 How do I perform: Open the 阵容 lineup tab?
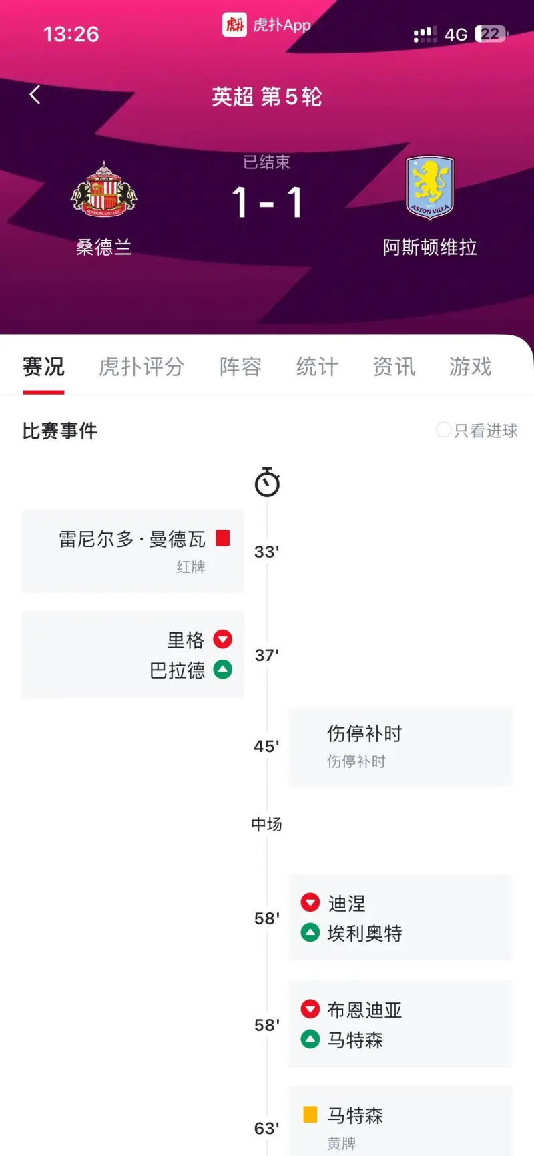[240, 367]
